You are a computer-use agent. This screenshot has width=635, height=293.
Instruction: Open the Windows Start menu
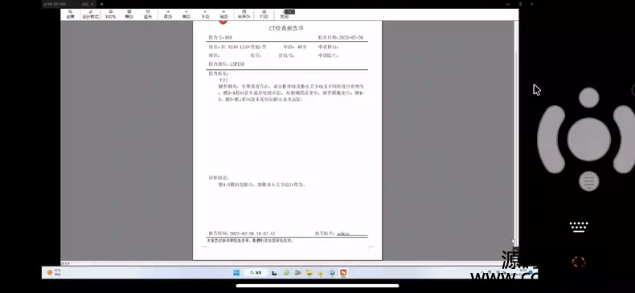[236, 273]
